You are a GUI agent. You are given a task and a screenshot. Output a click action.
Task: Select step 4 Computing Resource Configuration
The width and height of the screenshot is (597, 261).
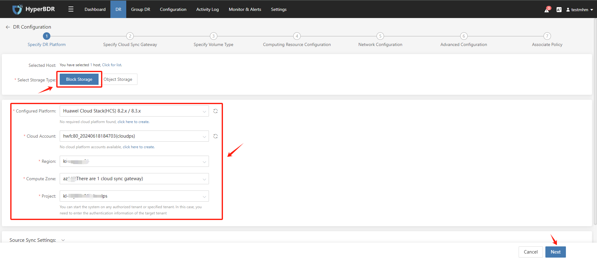(x=297, y=40)
